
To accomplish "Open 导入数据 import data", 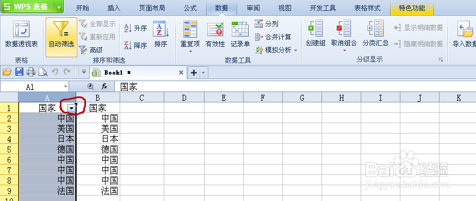I will click(x=464, y=34).
